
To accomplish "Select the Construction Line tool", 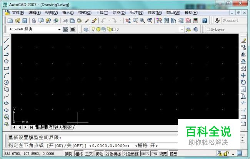I will 6,47.
